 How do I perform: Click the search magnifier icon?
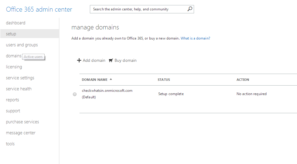(x=190, y=9)
